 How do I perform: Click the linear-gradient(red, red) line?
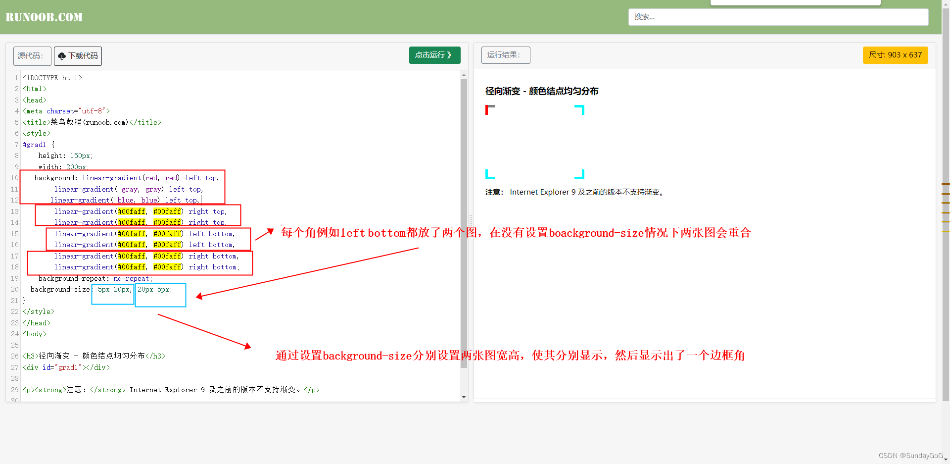pos(127,178)
